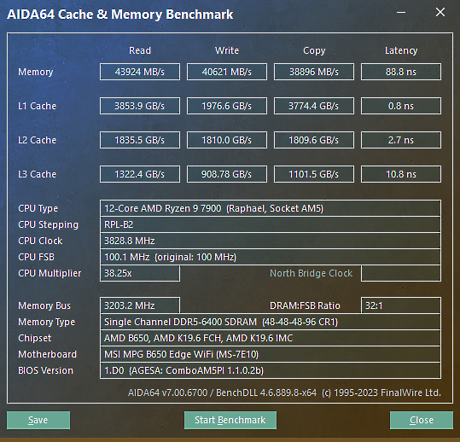Select L3 Cache read 1322.4 GB/s

140,174
